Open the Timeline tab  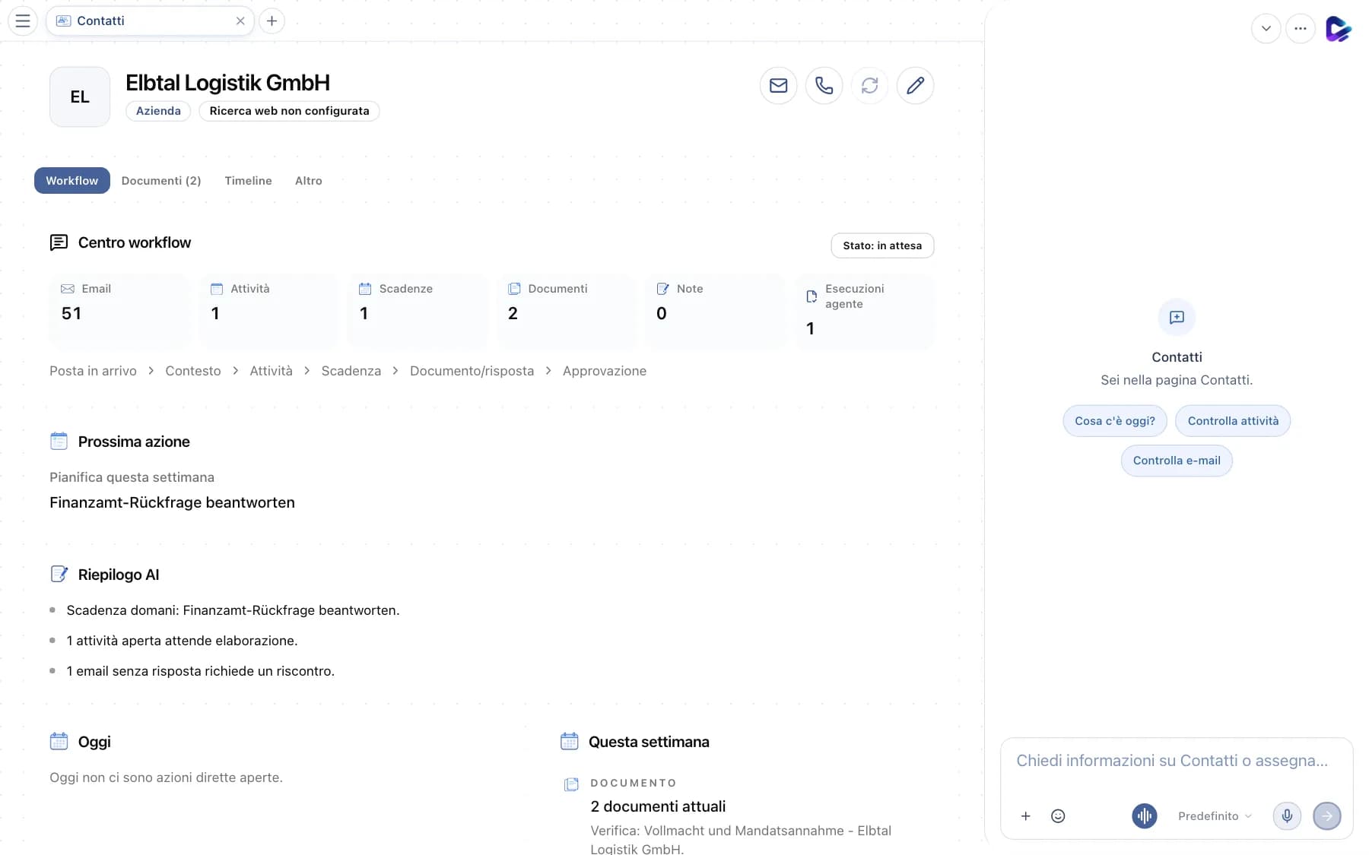pyautogui.click(x=248, y=180)
